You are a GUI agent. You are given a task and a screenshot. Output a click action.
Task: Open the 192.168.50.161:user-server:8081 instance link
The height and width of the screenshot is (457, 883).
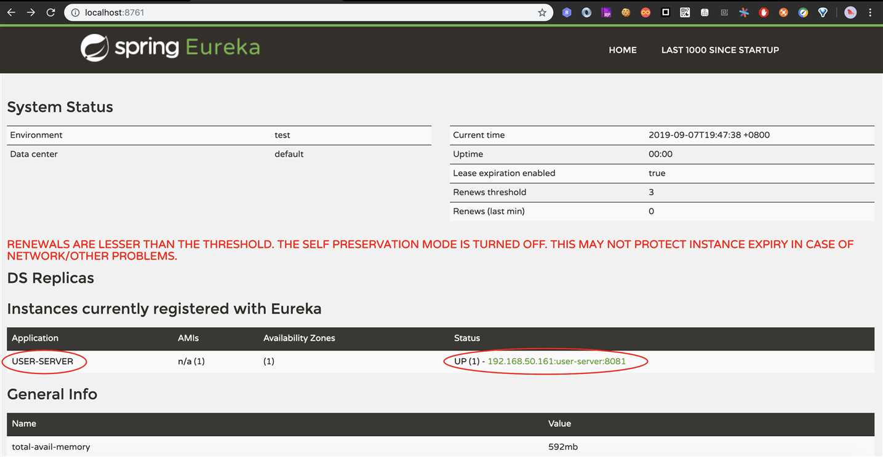tap(556, 361)
